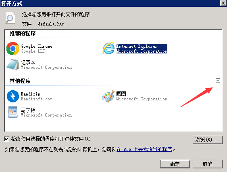The image size is (227, 172).
Task: Pick the 记事本 Notepad icon
Action: point(12,65)
